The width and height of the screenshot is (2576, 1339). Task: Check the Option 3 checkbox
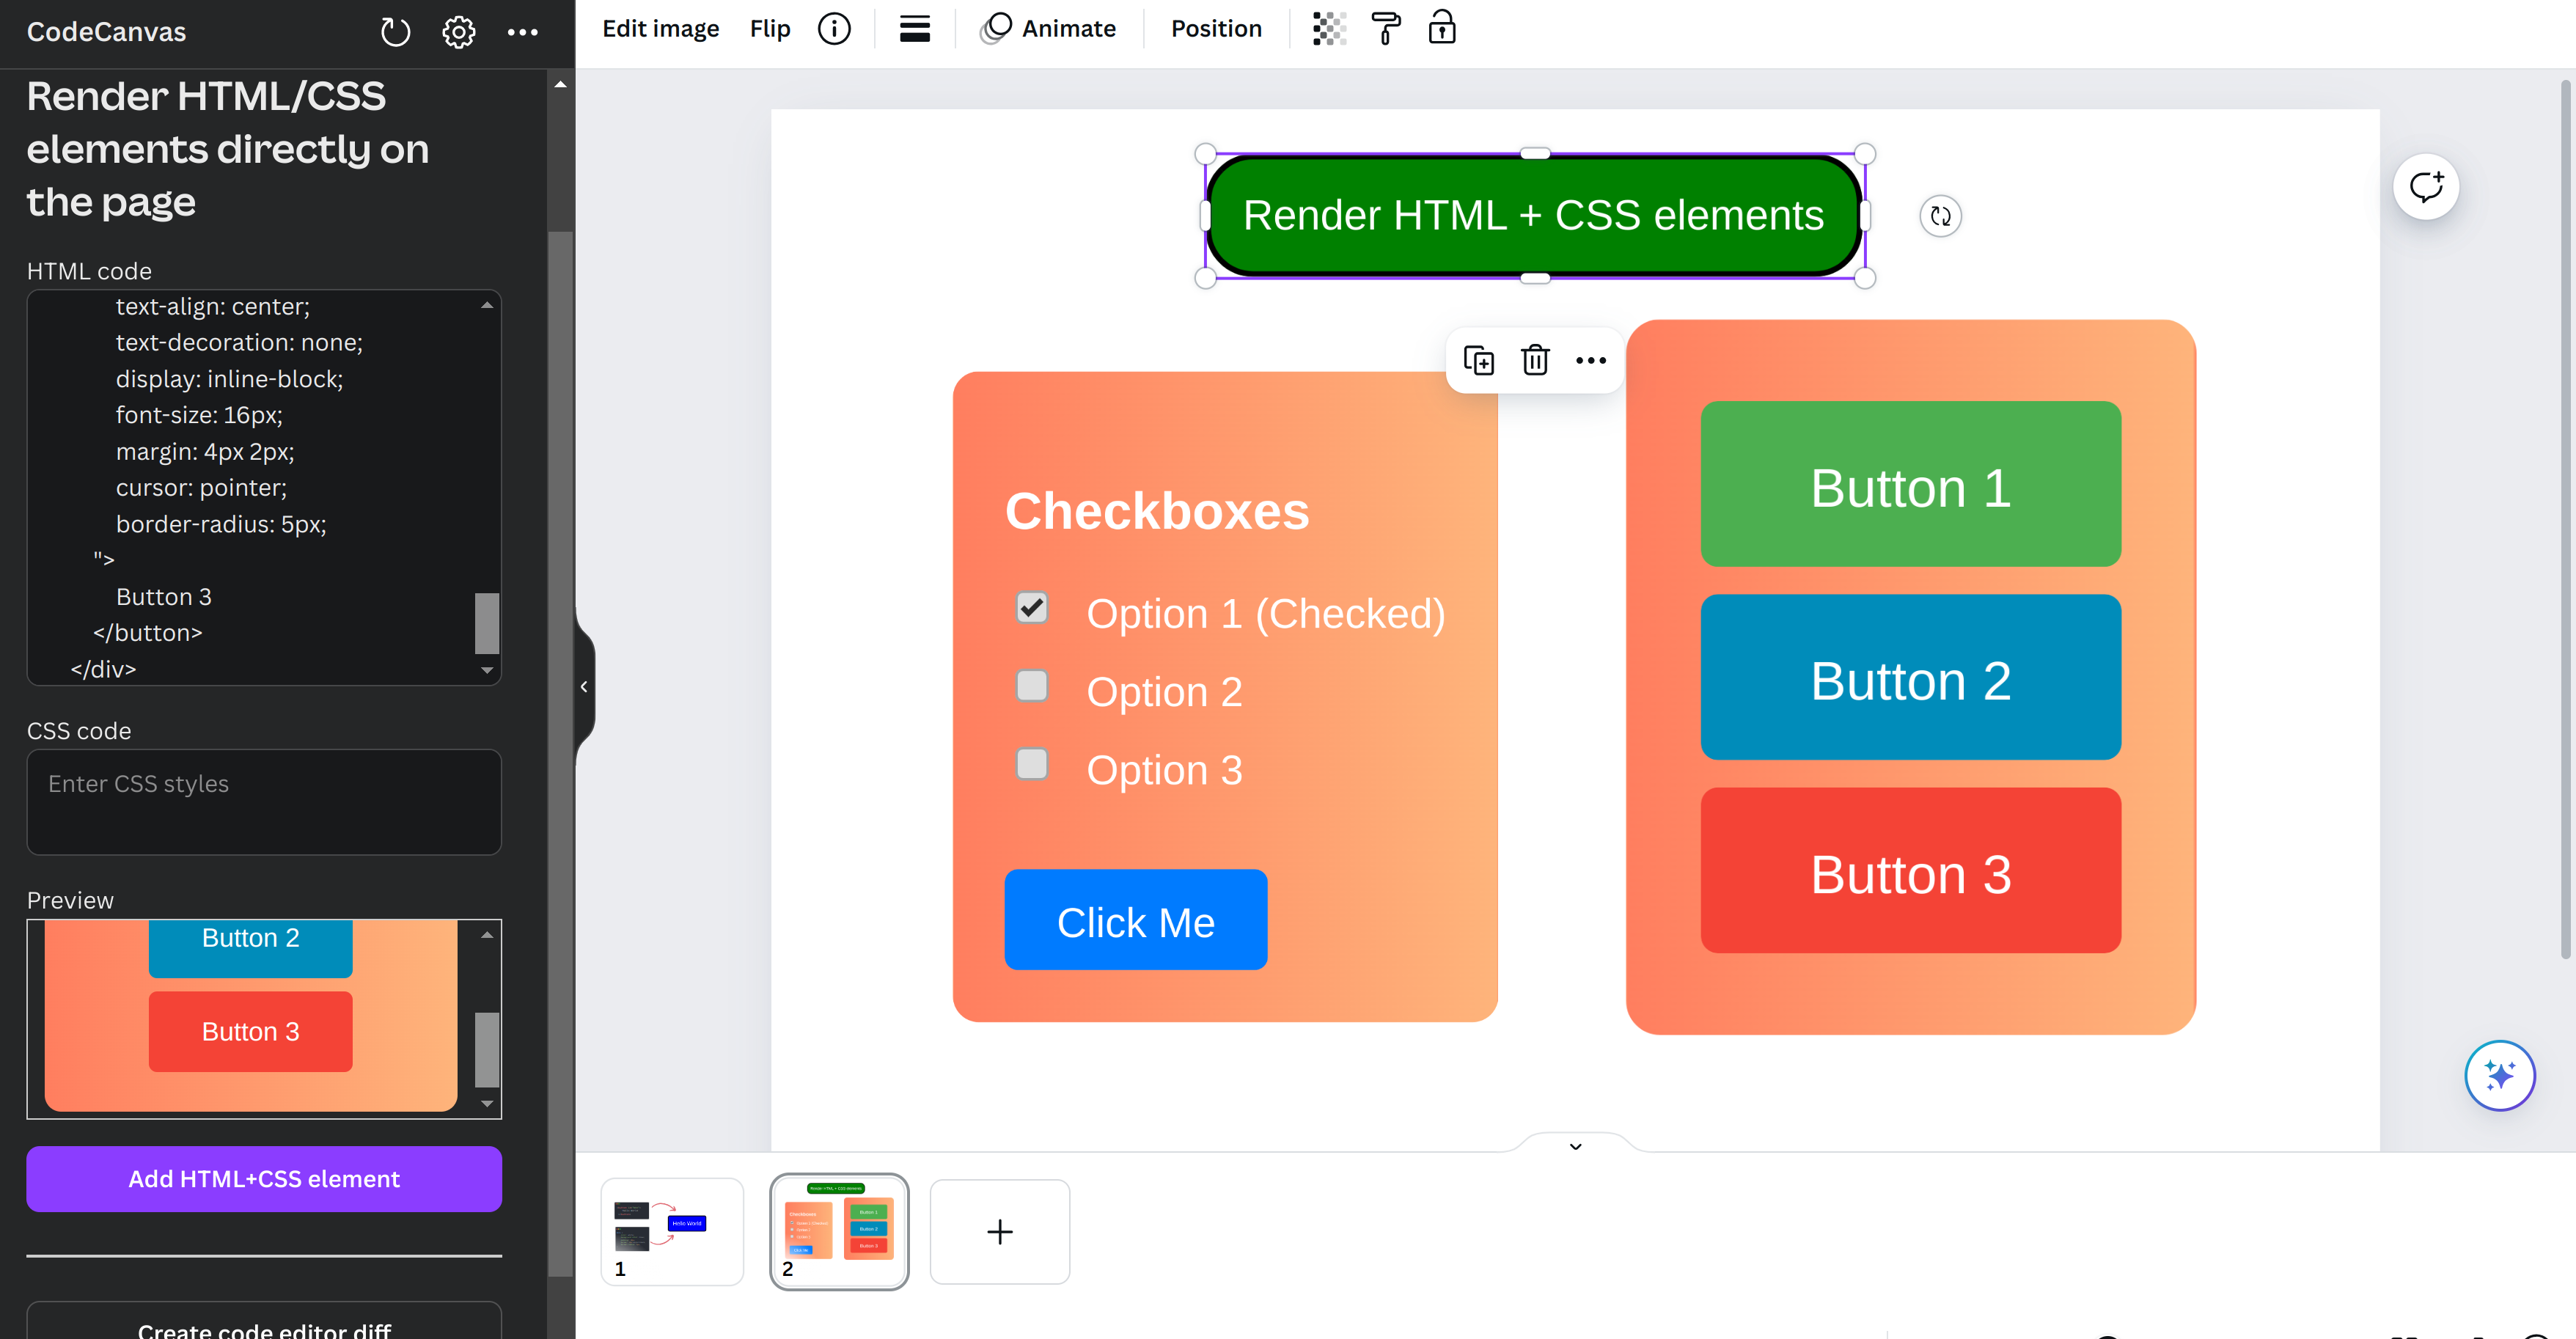click(1031, 764)
